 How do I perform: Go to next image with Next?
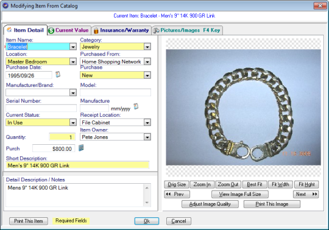pyautogui.click(x=306, y=194)
